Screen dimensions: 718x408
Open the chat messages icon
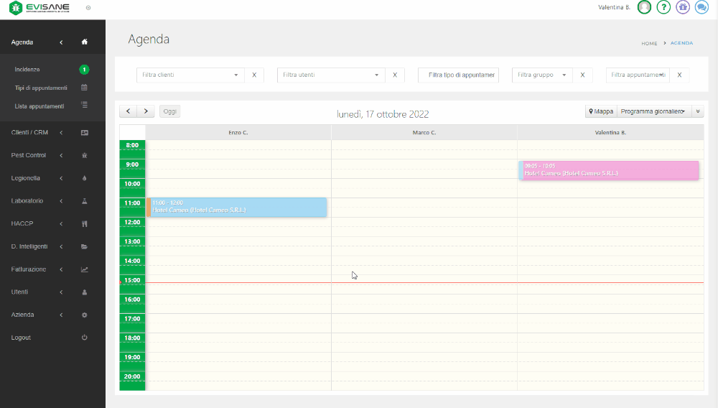(x=701, y=7)
